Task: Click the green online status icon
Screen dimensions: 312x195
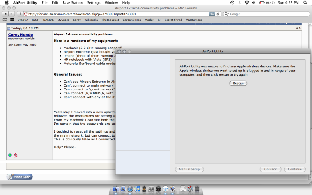Action: click(10, 155)
